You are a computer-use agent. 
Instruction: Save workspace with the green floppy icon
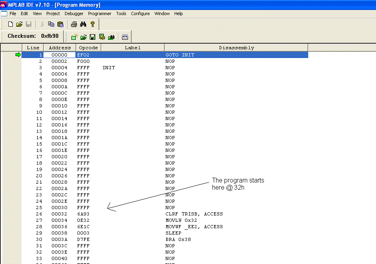coord(93,37)
